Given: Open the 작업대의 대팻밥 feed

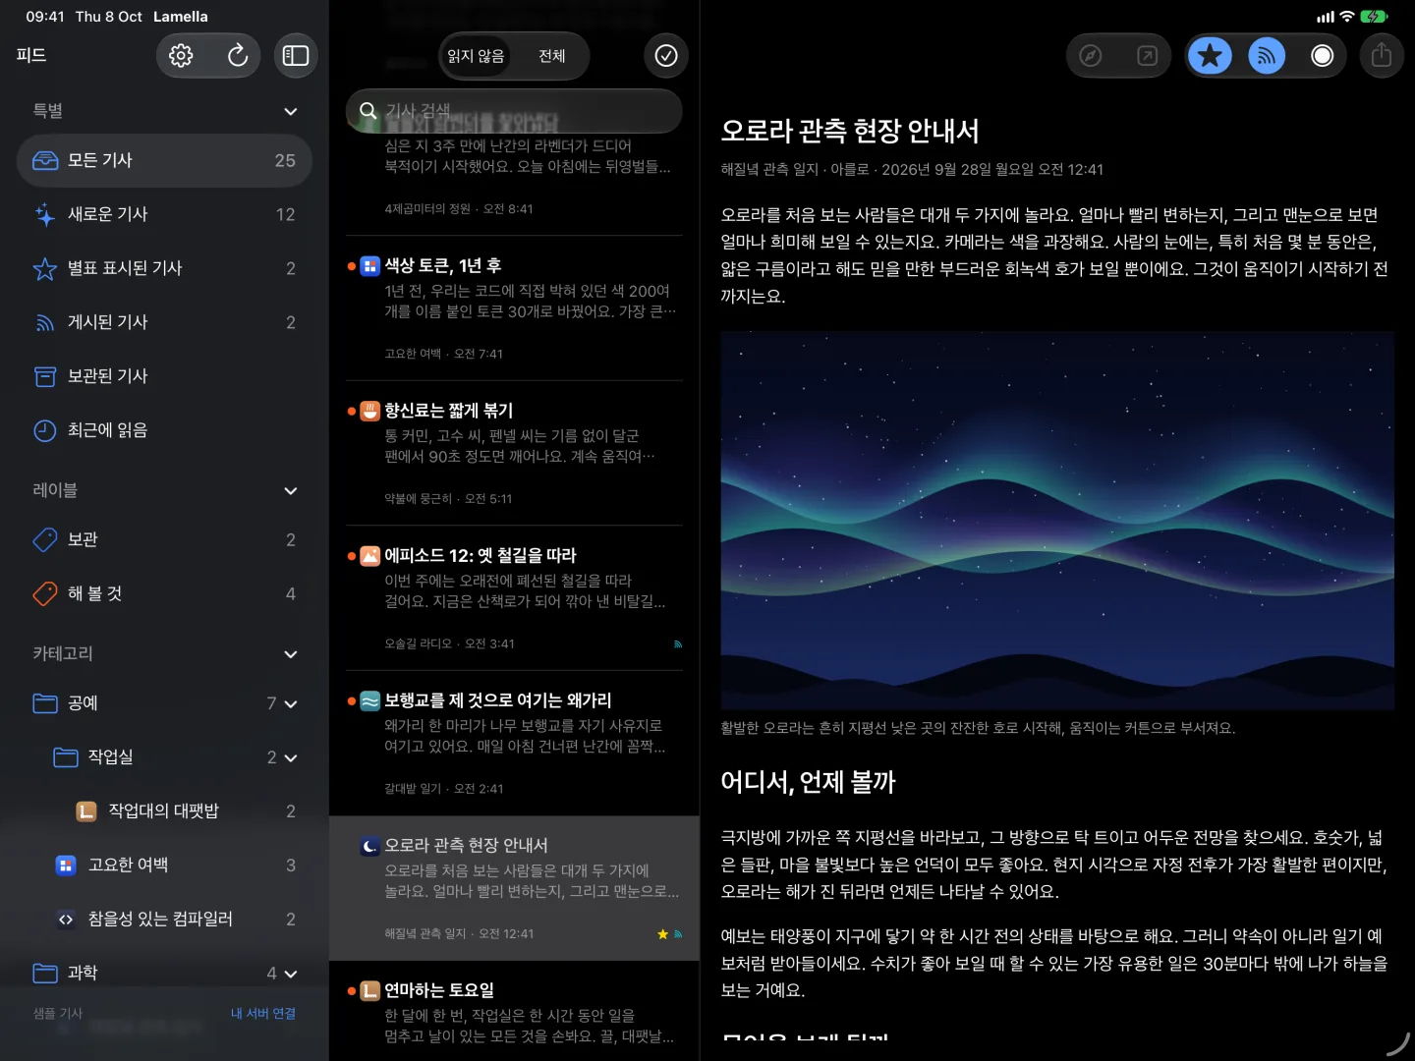Looking at the screenshot, I should [x=164, y=811].
